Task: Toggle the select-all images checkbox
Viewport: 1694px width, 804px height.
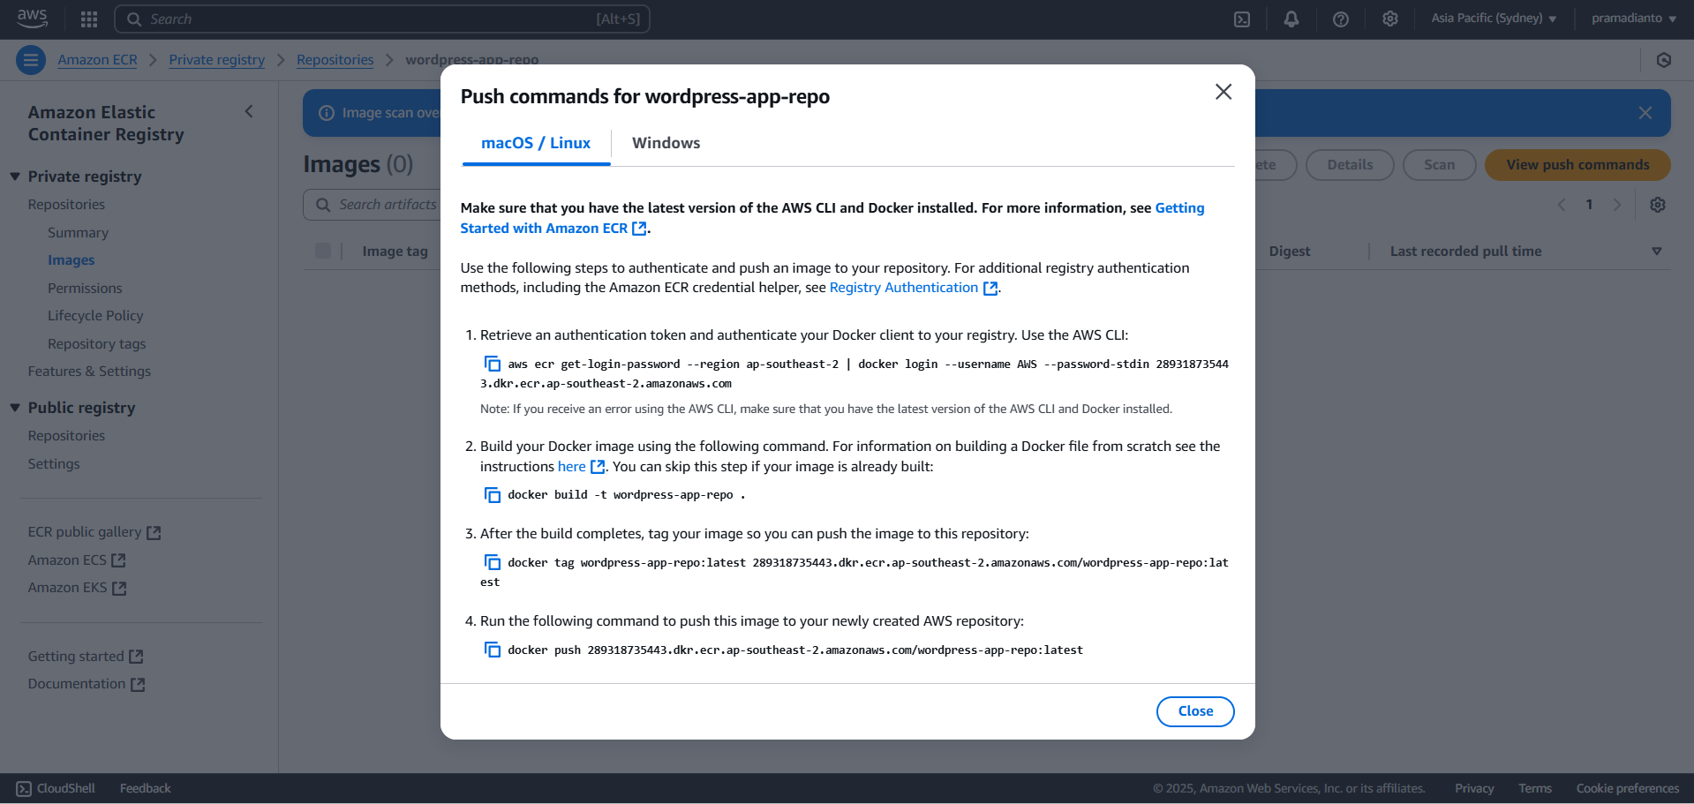Action: point(323,251)
